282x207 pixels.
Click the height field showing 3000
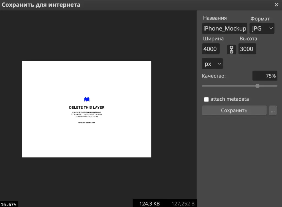click(x=247, y=49)
